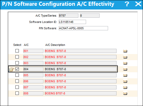Open the envelope note icon for aircraft 807
Viewport: 143px width, 106px height.
pos(125,87)
